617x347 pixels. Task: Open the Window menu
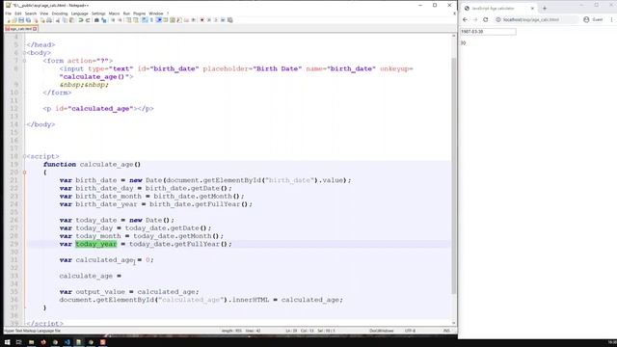tap(156, 13)
